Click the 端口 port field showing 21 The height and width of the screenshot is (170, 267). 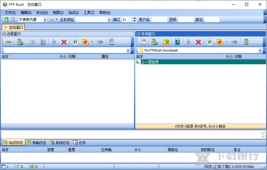click(x=127, y=20)
